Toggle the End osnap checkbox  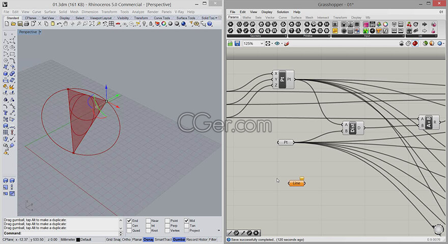click(x=129, y=221)
